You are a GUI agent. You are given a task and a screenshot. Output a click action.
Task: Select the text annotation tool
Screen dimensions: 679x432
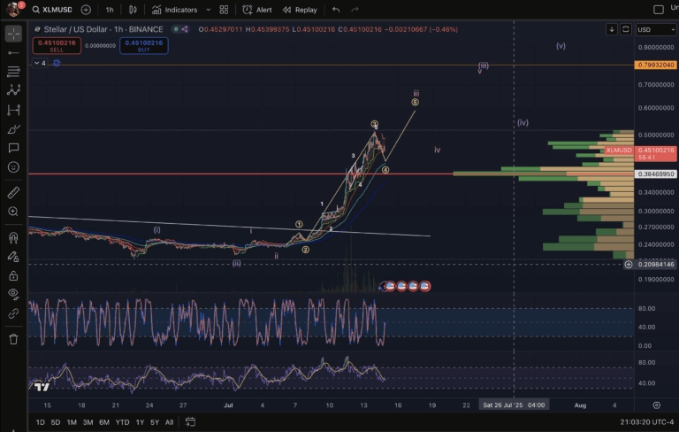tap(13, 149)
